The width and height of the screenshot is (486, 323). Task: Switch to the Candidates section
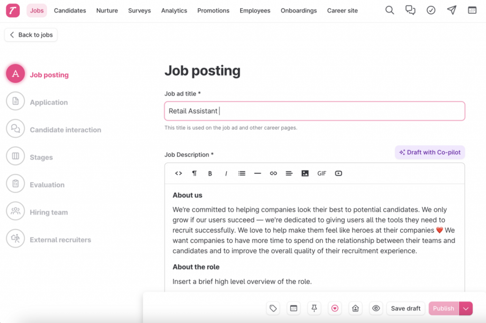point(70,10)
